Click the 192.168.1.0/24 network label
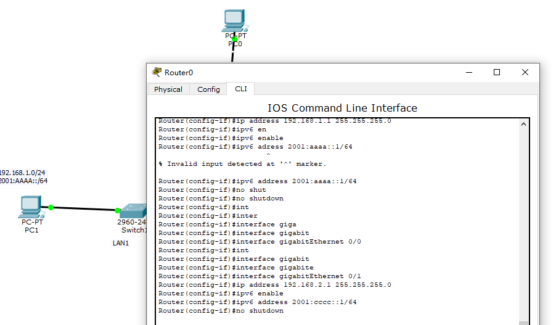 [x=22, y=173]
